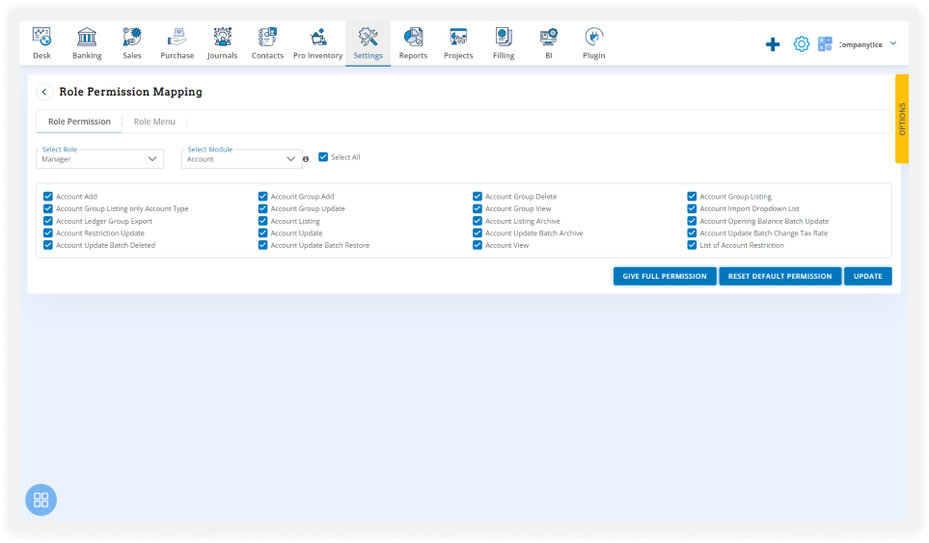
Task: Switch to the Role Menu tab
Action: click(x=154, y=122)
